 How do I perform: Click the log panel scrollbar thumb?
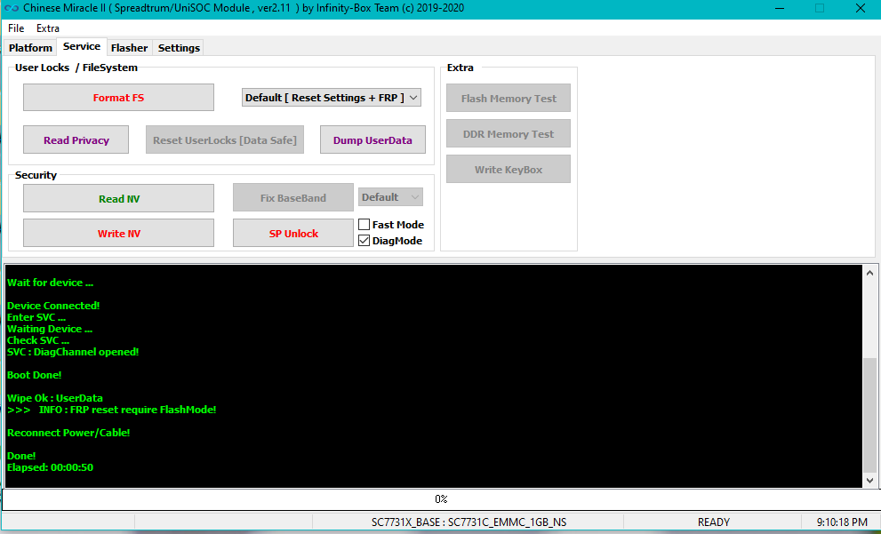pos(869,414)
